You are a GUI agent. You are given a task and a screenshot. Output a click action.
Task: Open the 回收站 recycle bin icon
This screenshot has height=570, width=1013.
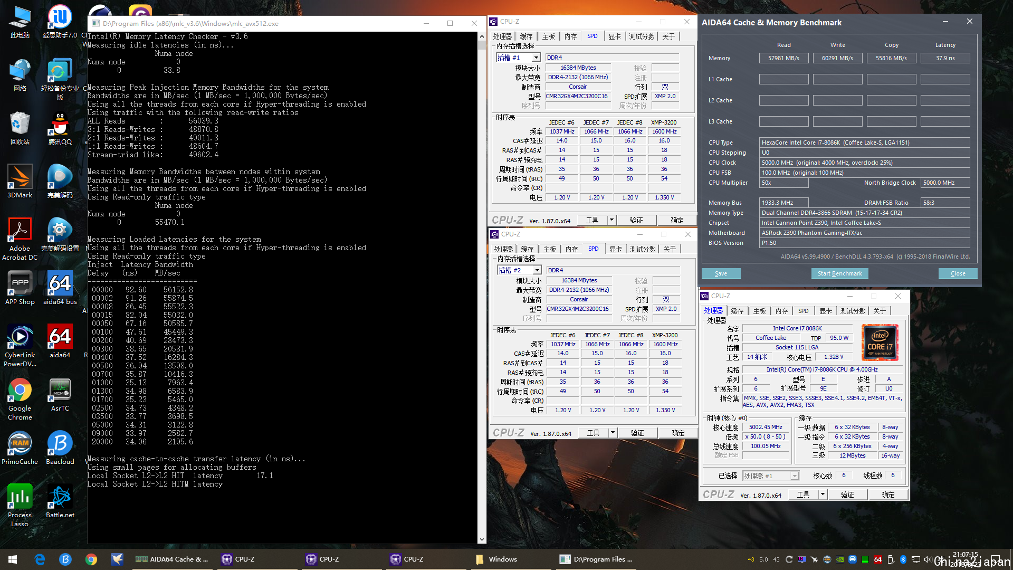point(20,128)
